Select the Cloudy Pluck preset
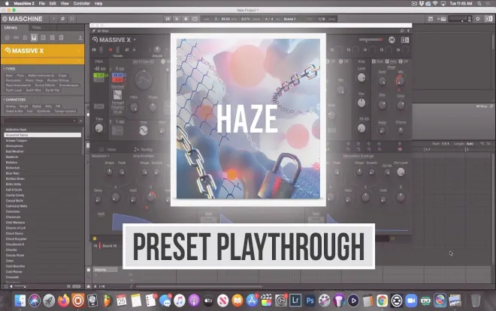Viewport: 496px width, 311px height. (x=15, y=256)
